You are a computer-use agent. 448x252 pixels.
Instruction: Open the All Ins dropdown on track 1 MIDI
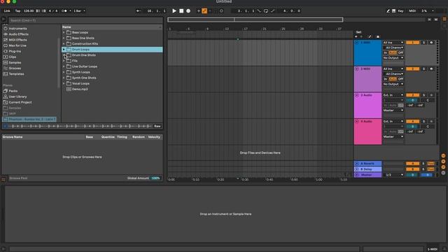(x=393, y=43)
